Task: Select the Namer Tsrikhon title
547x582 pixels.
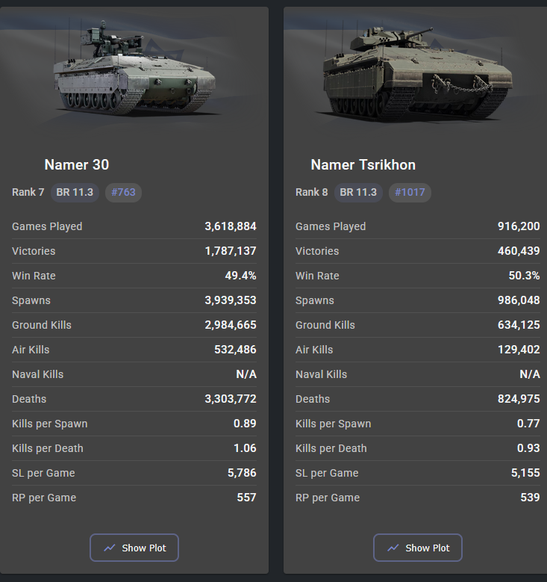Action: point(363,164)
